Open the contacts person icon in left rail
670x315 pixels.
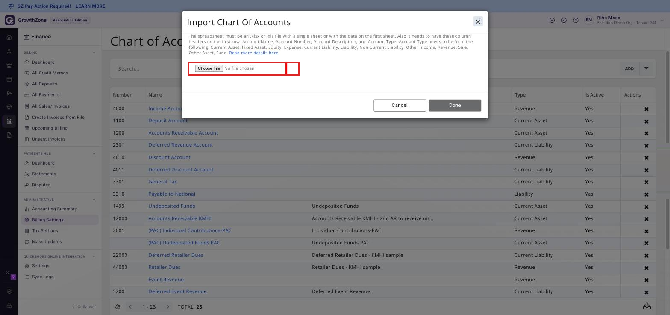(9, 51)
